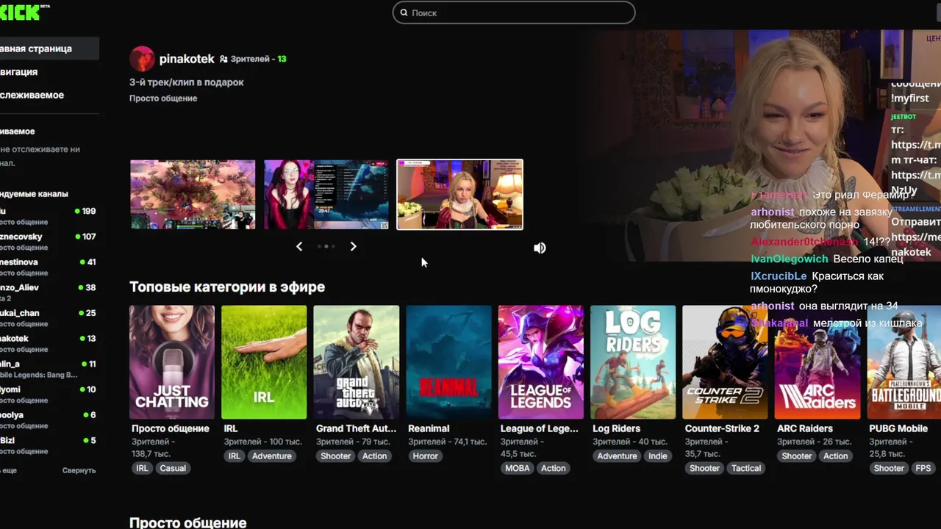Image resolution: width=941 pixels, height=529 pixels.
Task: Click the Adventure tag under IRL category
Action: (272, 456)
